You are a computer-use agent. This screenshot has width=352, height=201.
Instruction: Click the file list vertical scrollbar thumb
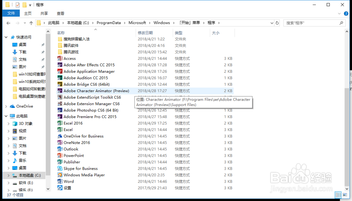347,137
